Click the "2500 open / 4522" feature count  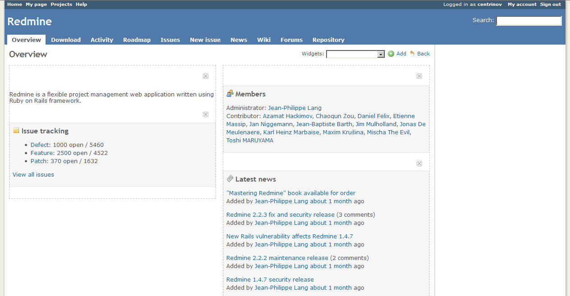(83, 153)
